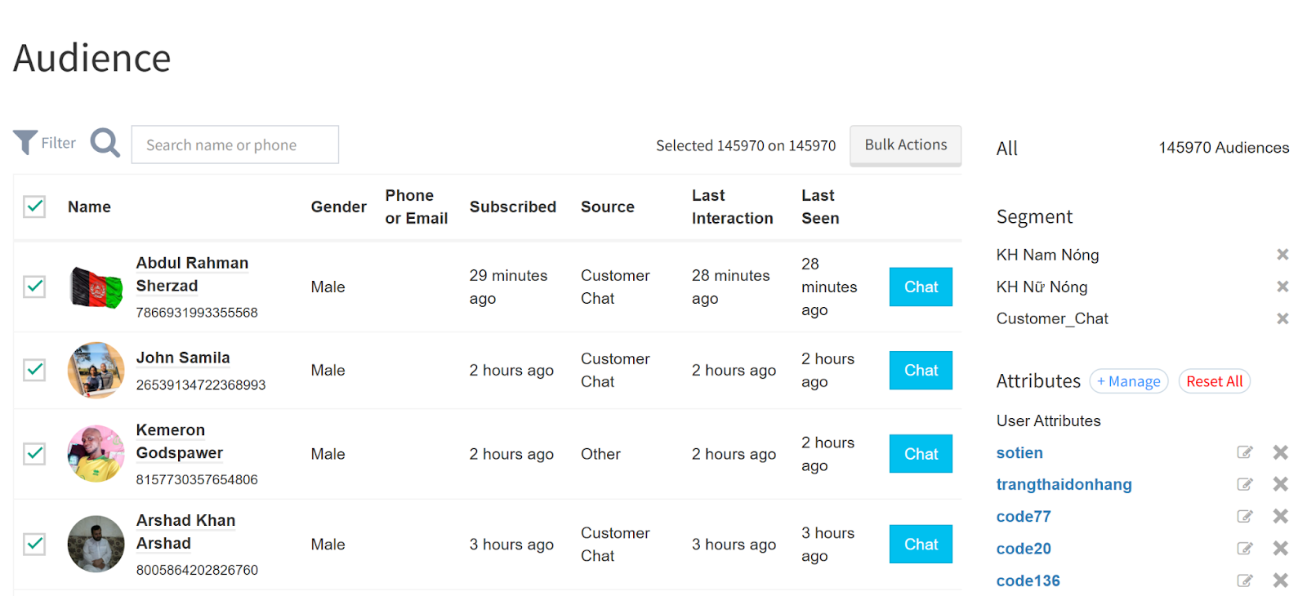Remove the Customer_Chat segment
The height and width of the screenshot is (596, 1307).
coord(1282,318)
